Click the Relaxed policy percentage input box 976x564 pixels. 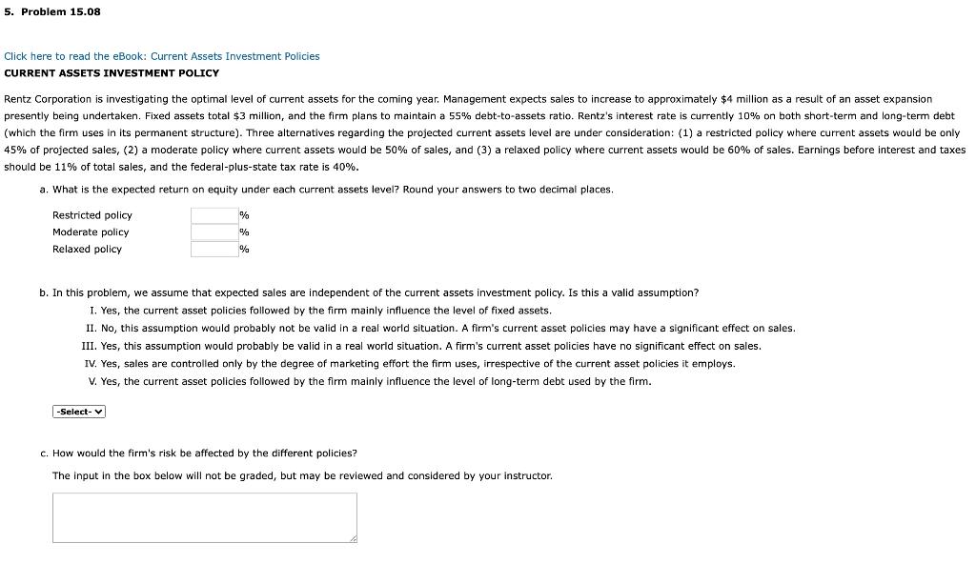213,249
